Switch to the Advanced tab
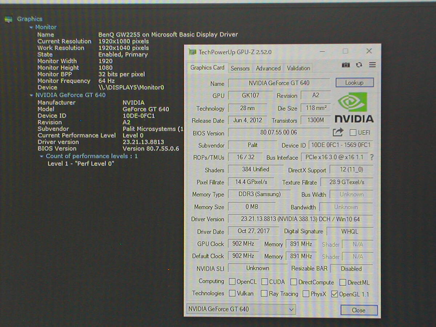This screenshot has height=327, width=436. 268,68
